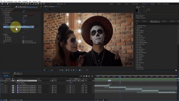Select the Libraries workspace

(152, 4)
